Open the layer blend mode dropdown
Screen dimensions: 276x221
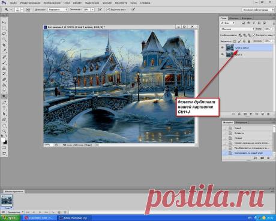click(238, 29)
